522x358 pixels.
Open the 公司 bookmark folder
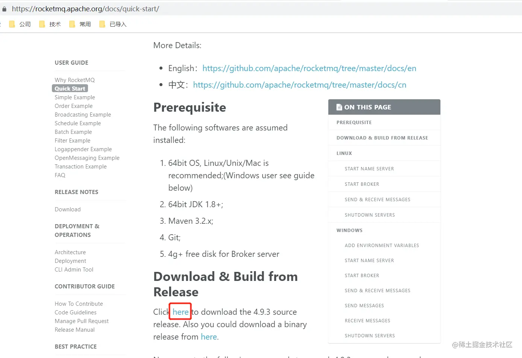pos(20,24)
